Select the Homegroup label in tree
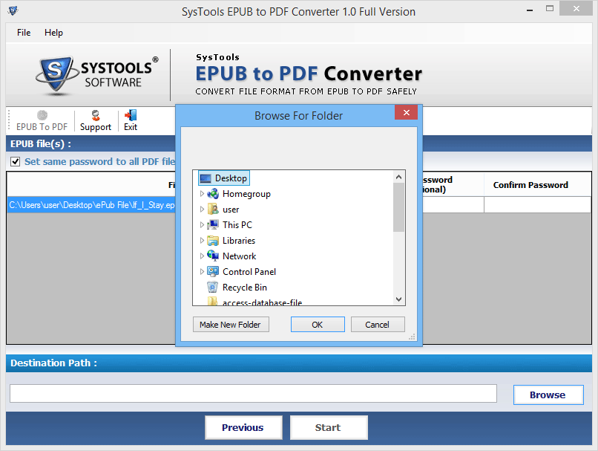 point(246,194)
